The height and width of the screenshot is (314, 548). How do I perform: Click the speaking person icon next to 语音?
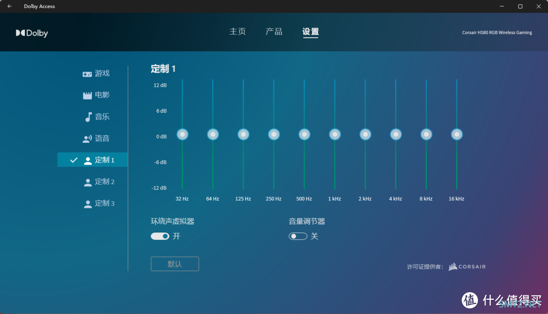[x=87, y=138]
